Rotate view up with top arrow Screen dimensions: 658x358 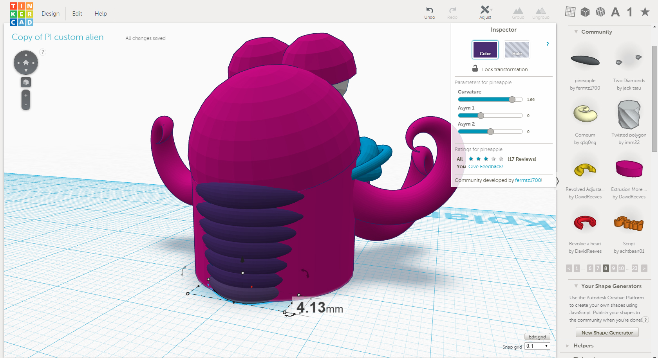pos(26,55)
